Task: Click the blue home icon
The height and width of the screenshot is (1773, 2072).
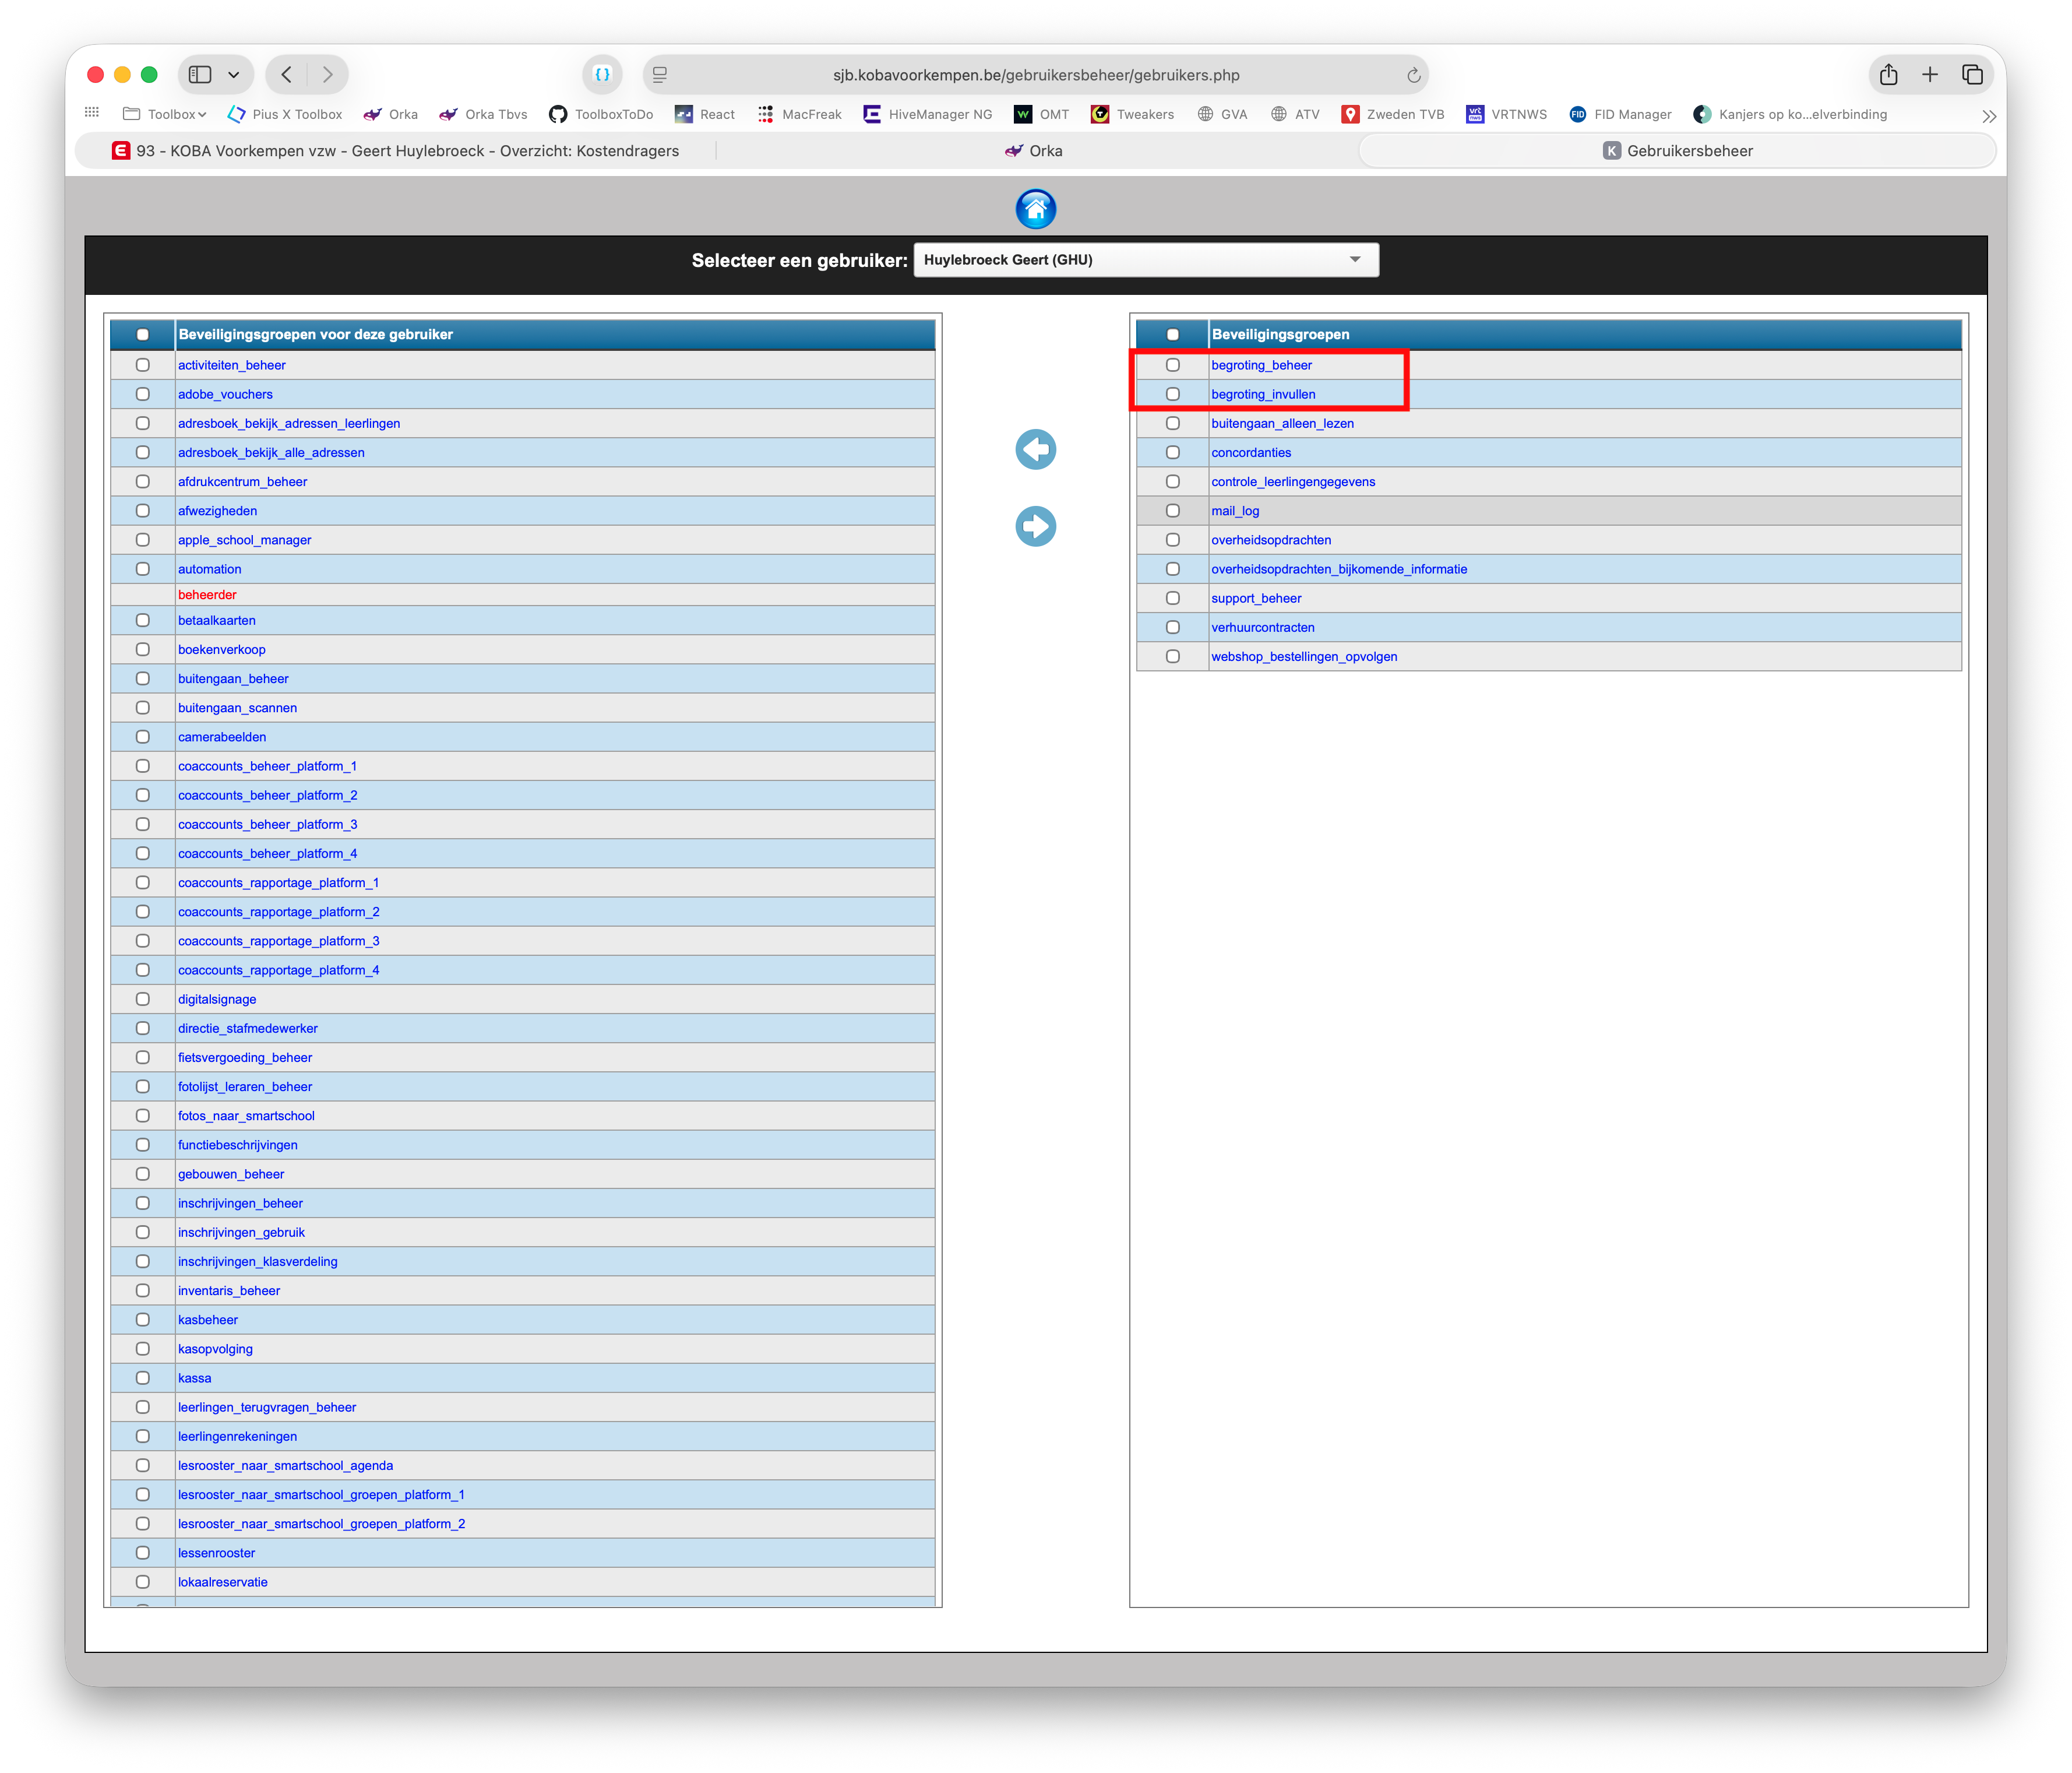Action: click(1035, 209)
